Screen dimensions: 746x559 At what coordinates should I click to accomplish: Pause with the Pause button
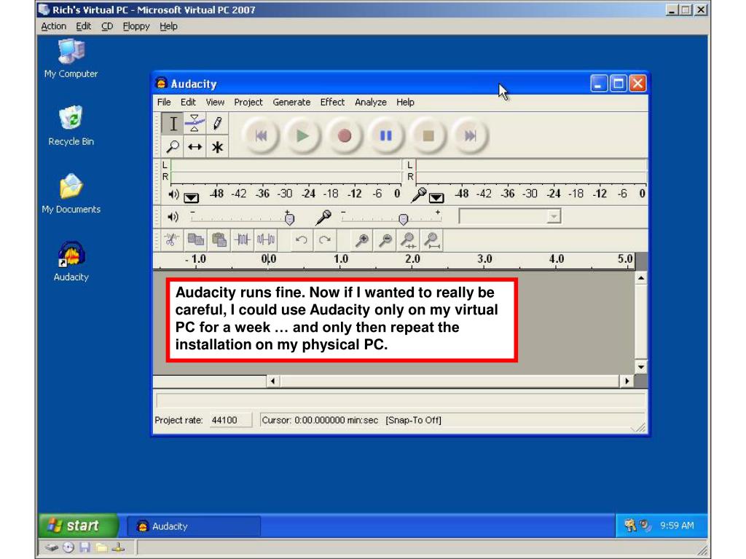tap(386, 136)
